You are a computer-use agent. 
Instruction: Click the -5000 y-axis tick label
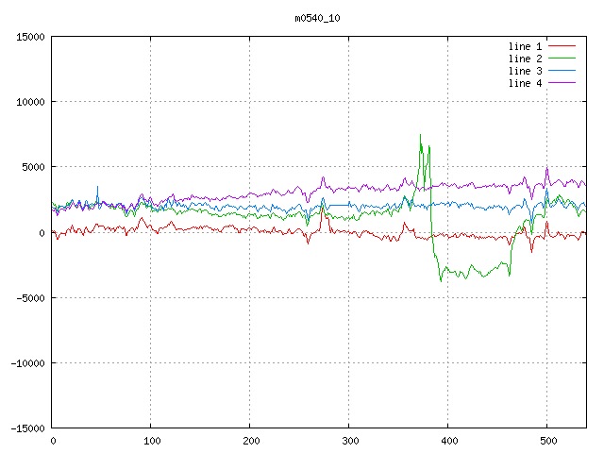tap(30, 297)
